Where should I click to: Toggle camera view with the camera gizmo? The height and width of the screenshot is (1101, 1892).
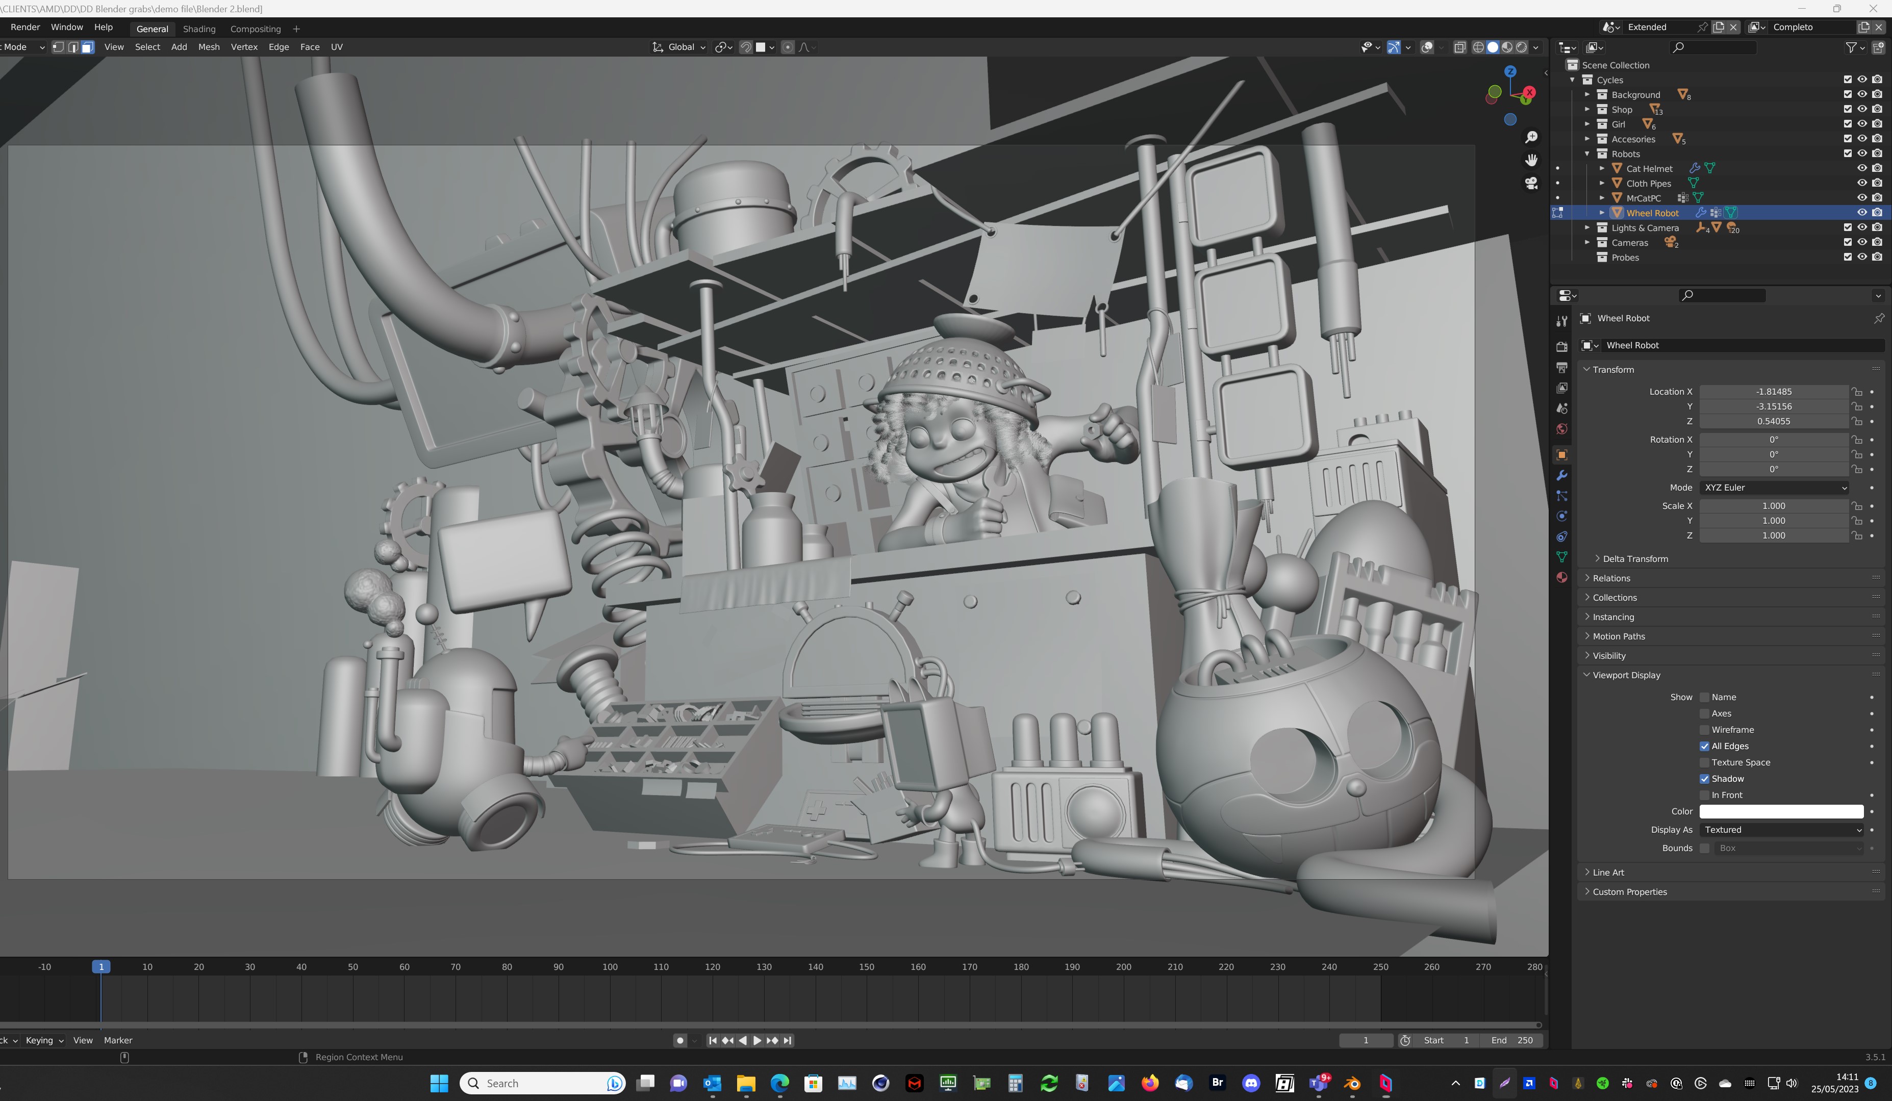[1531, 183]
